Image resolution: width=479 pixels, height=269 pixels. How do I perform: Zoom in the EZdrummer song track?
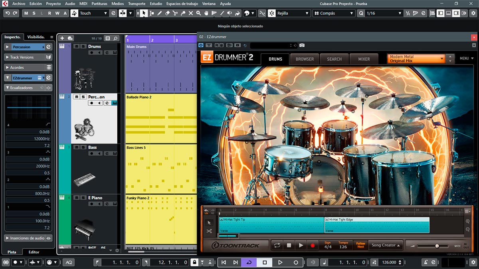pos(467,221)
